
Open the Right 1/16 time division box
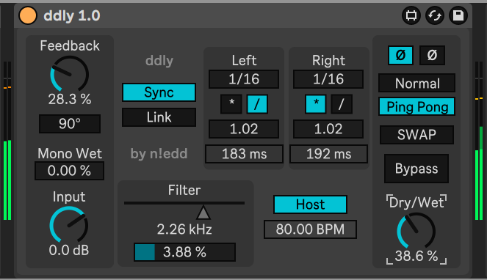[x=328, y=79]
